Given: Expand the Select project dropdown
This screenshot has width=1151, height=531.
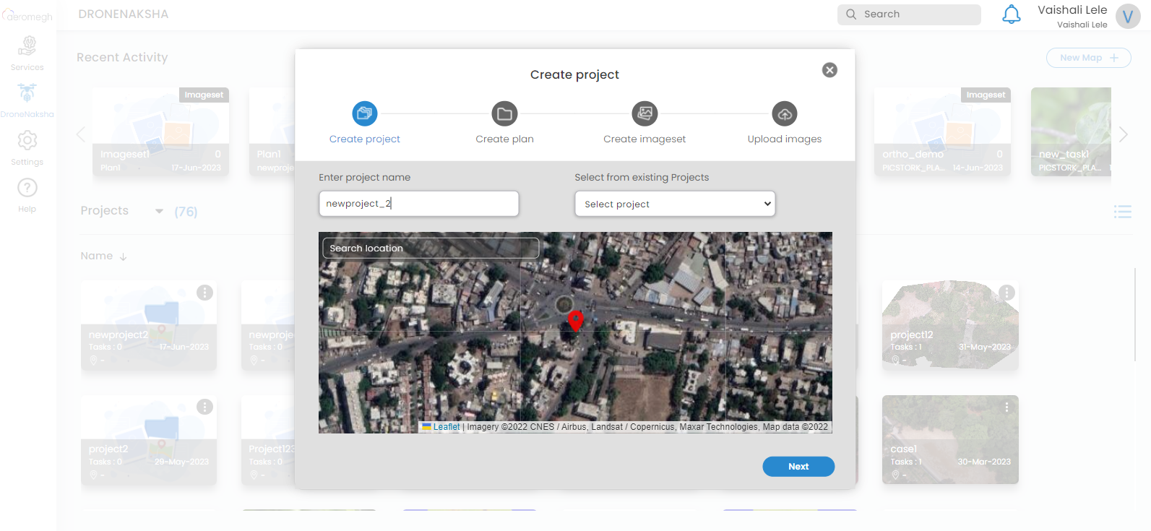Looking at the screenshot, I should (x=675, y=204).
